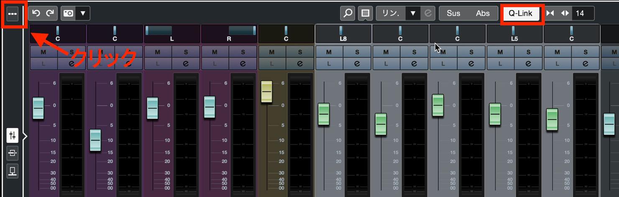Mute the first purple channel
The height and width of the screenshot is (197, 619).
[x=43, y=52]
